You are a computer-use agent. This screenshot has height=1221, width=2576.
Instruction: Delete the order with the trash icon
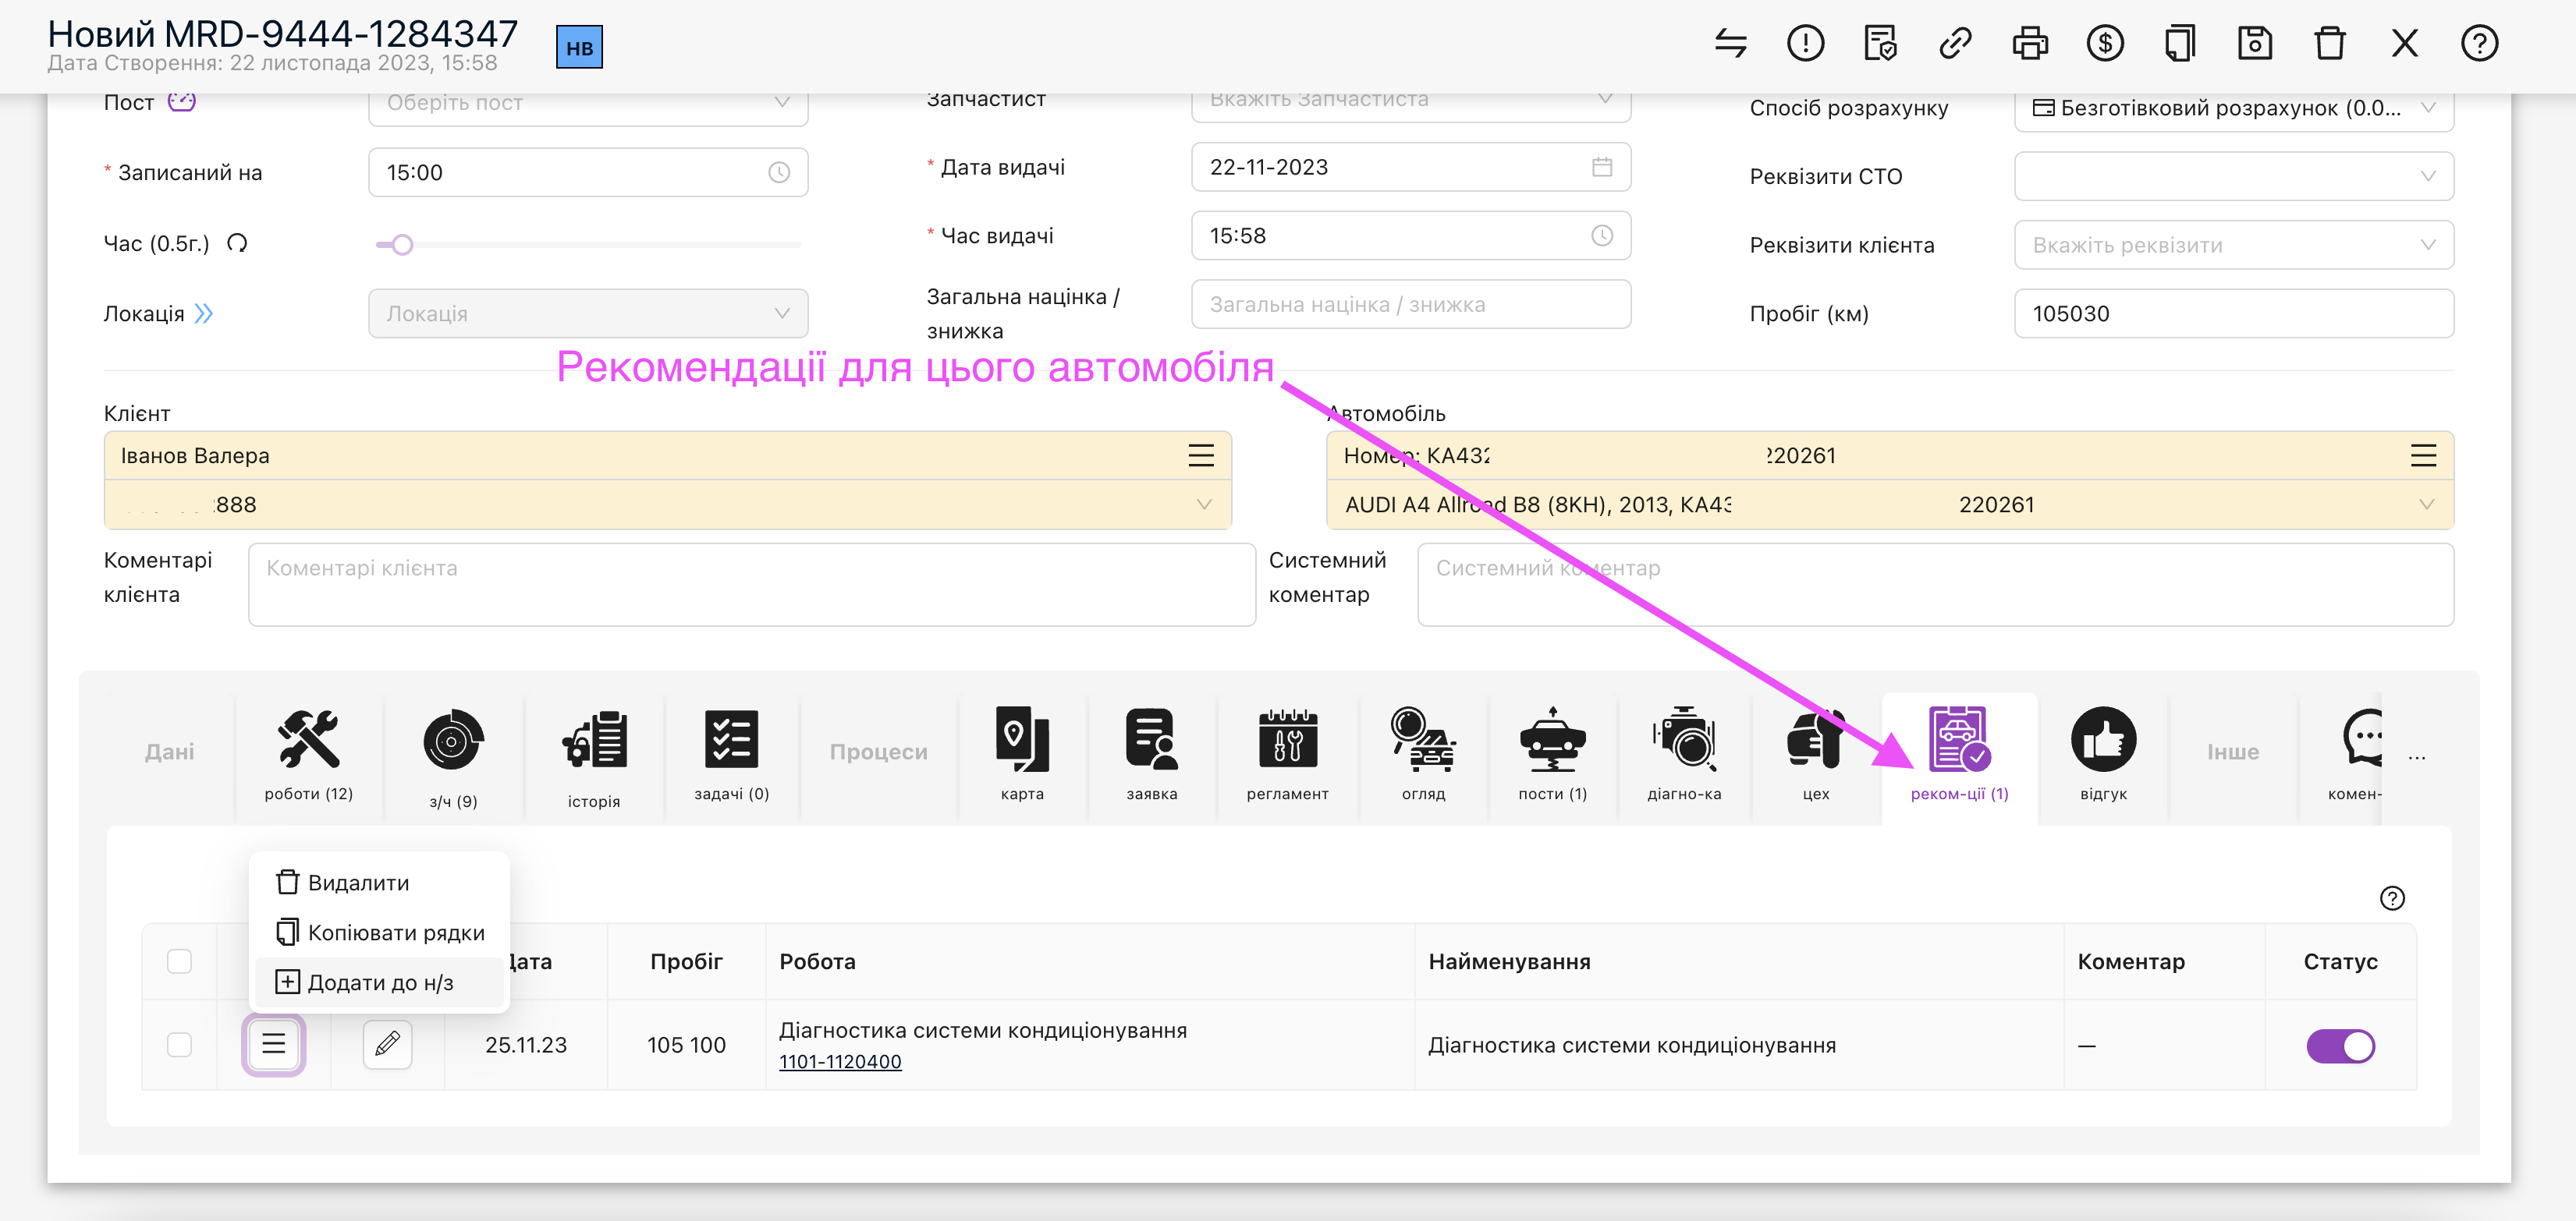pos(2330,43)
